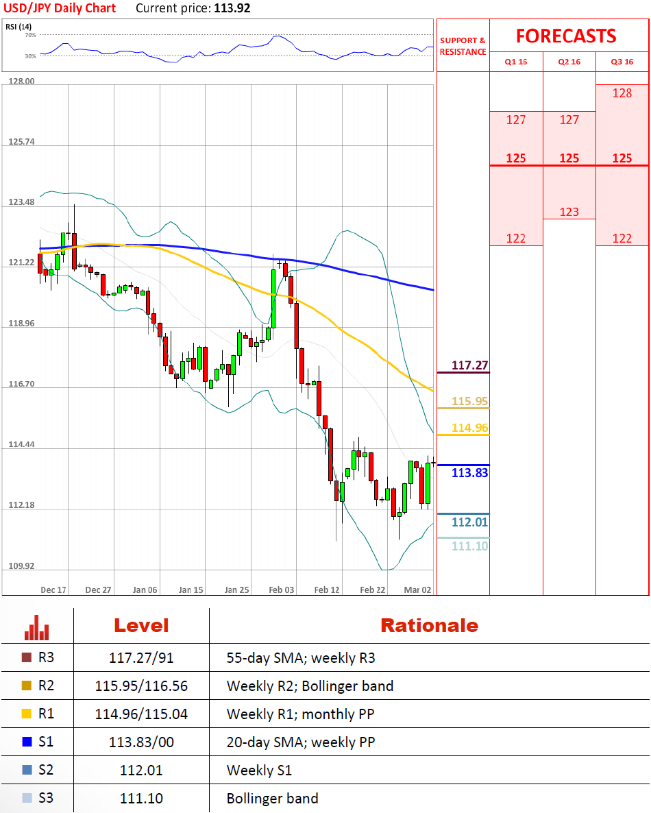Click the S2 steel-blue color swatch

tap(27, 769)
